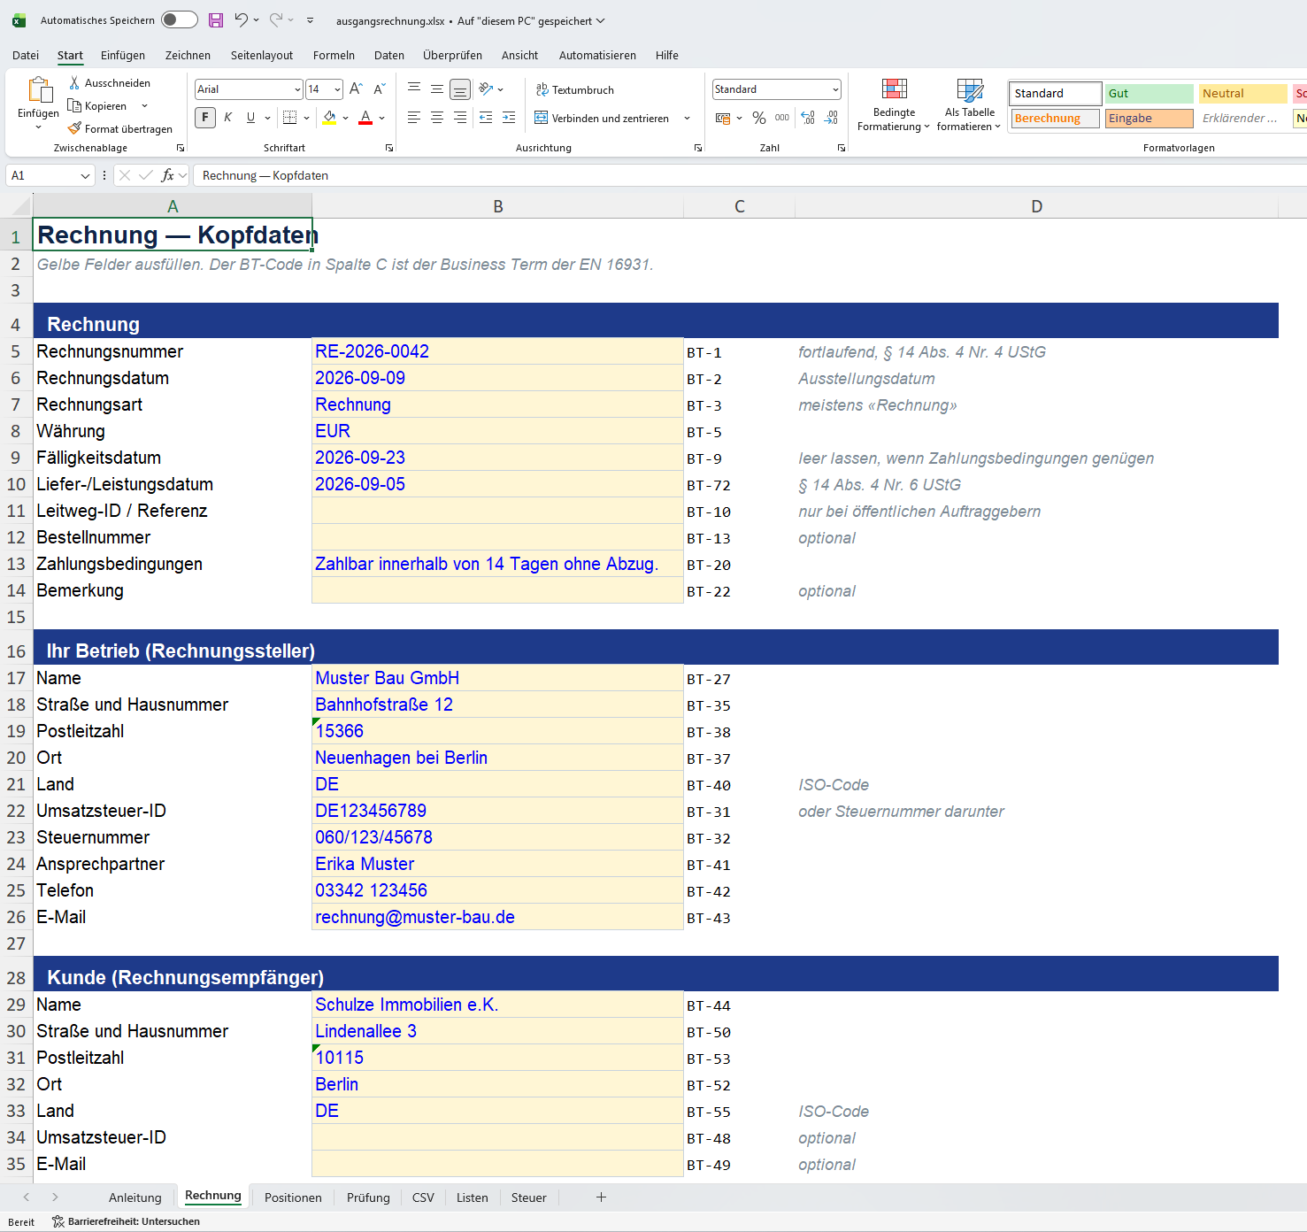Apply the yellow fill color
The height and width of the screenshot is (1232, 1307).
(x=329, y=118)
